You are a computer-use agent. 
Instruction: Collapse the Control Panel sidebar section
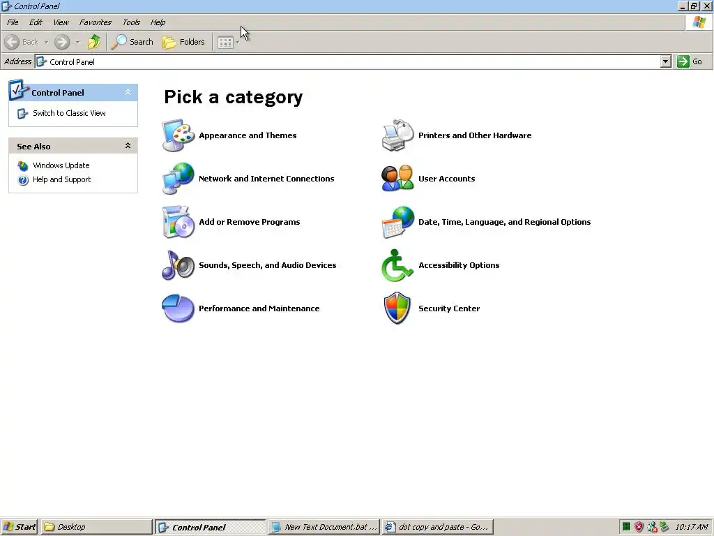pos(128,92)
